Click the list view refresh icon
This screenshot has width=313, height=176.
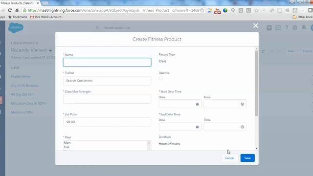263,51
